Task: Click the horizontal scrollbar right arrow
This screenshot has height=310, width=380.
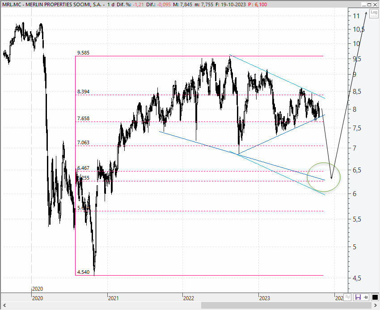Action: [x=376, y=305]
